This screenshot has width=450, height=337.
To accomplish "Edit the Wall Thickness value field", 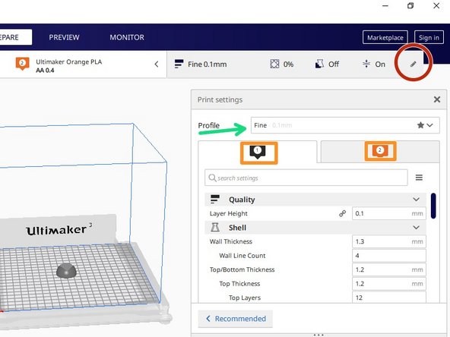I will [389, 241].
